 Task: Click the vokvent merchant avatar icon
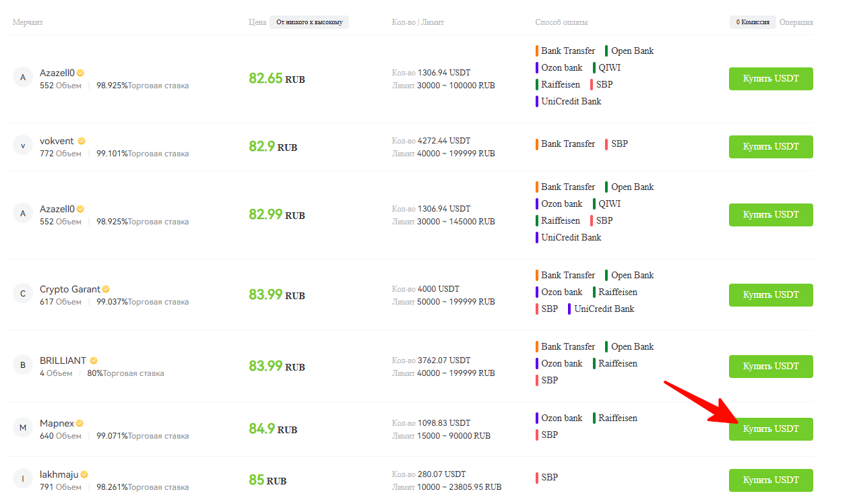[x=23, y=146]
